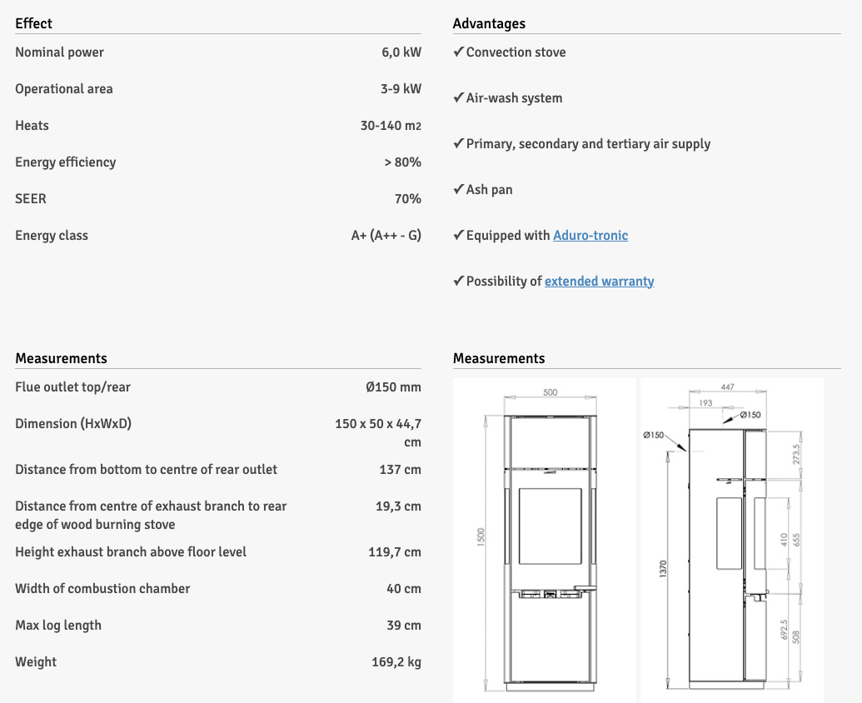
Task: Click the checkmark beside Convection stove
Action: point(458,52)
